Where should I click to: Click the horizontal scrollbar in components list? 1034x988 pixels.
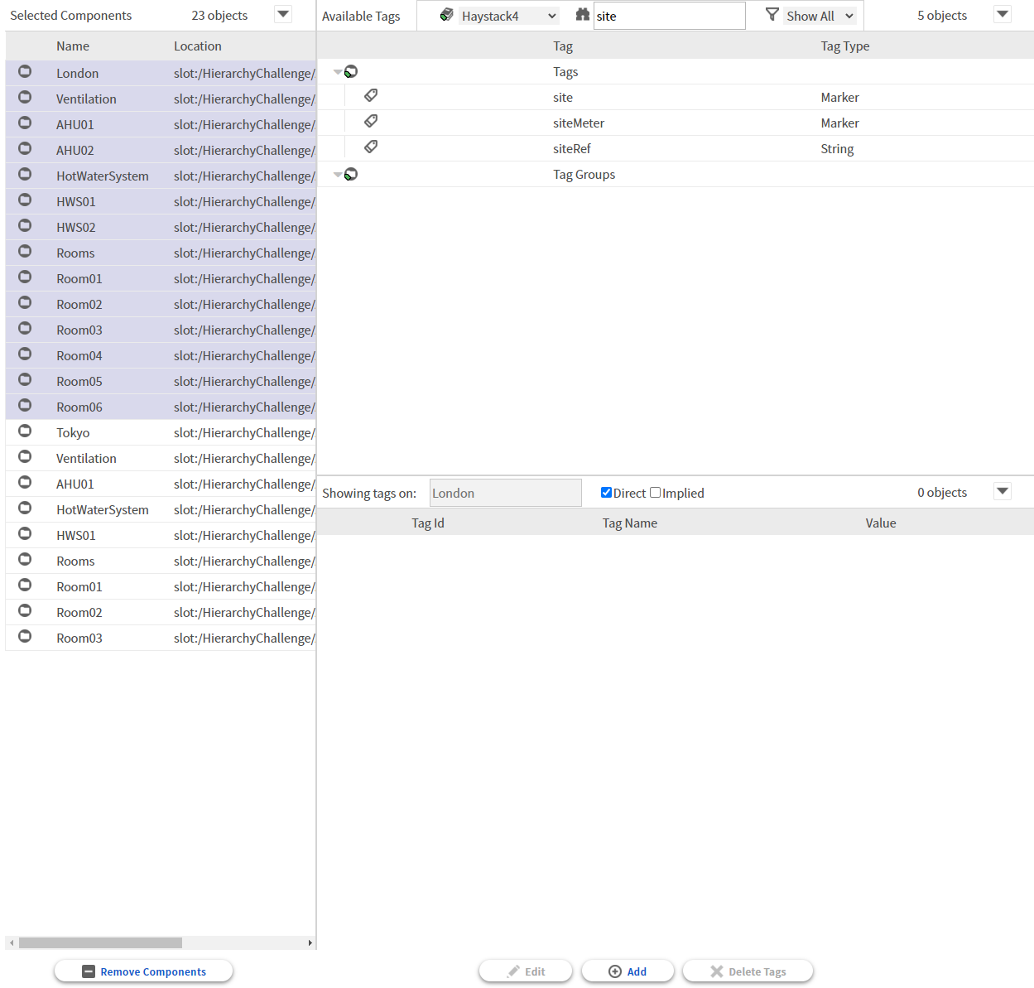tap(100, 942)
